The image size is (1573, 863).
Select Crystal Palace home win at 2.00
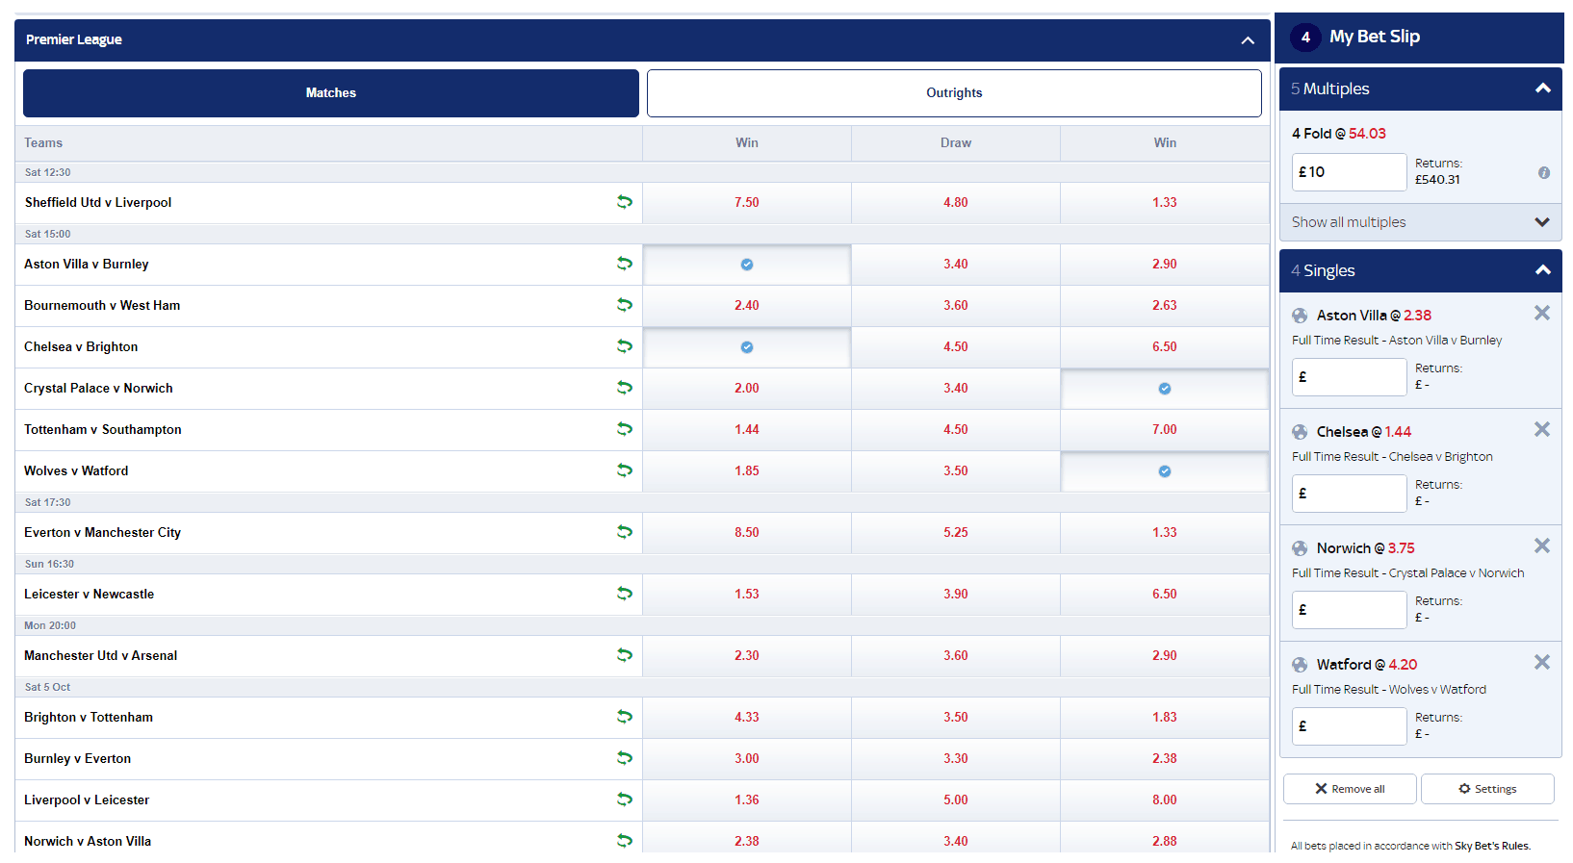pyautogui.click(x=747, y=389)
